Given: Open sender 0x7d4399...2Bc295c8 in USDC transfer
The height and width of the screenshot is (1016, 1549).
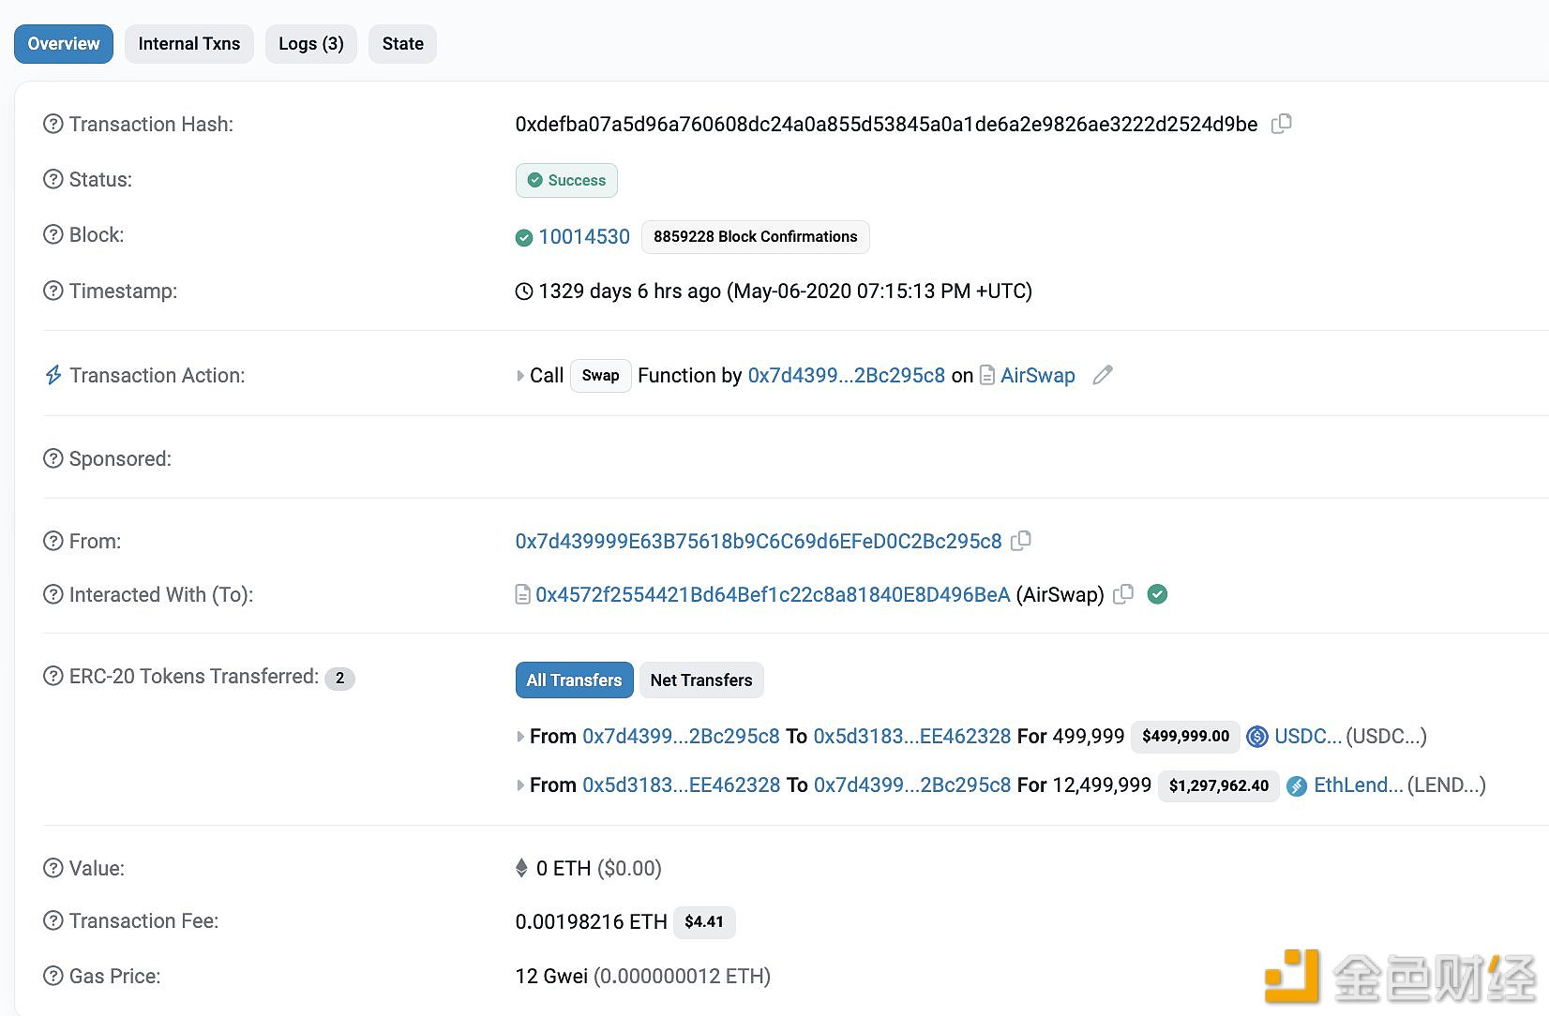Looking at the screenshot, I should coord(682,737).
